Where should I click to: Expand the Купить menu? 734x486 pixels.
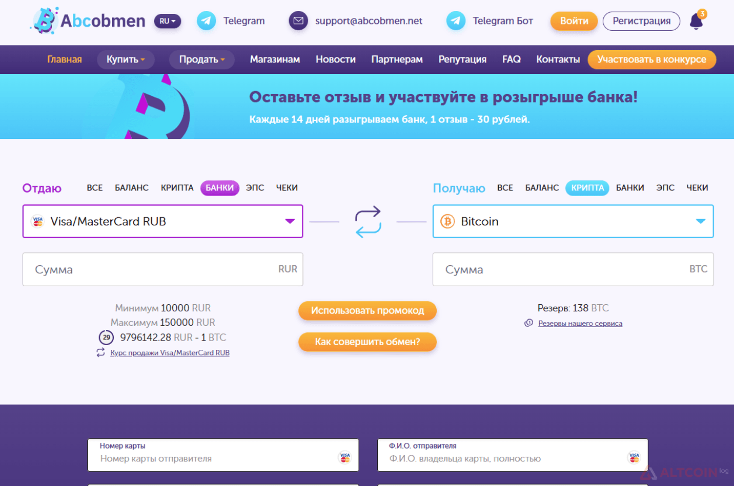(x=126, y=59)
